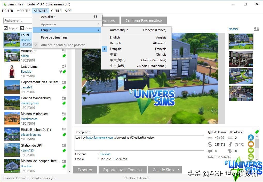
Task: Choose Automatique language setting
Action: coord(137,30)
